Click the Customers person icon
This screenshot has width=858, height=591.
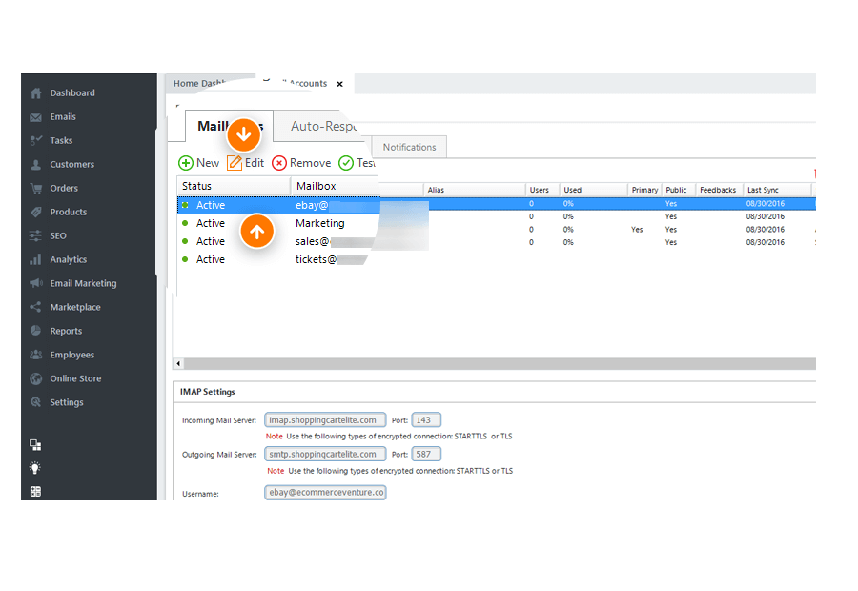35,165
